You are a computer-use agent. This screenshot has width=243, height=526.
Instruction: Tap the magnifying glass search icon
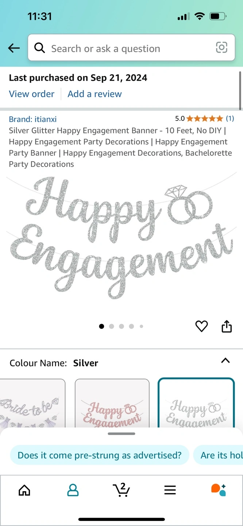coord(39,48)
